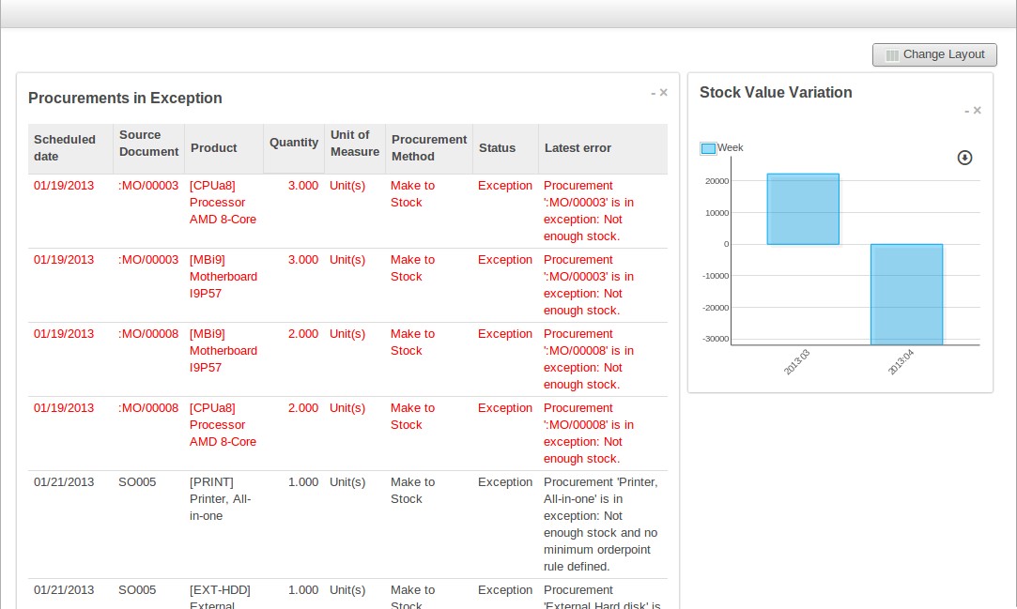
Task: Toggle the Week legend swatch
Action: coord(708,148)
